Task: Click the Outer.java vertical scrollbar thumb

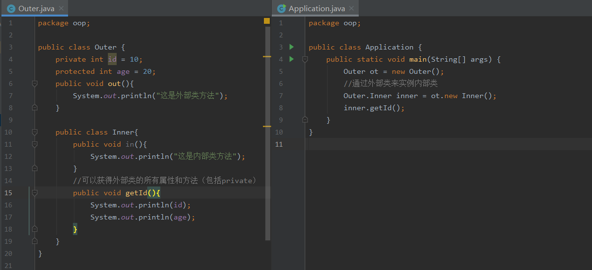Action: (x=268, y=131)
